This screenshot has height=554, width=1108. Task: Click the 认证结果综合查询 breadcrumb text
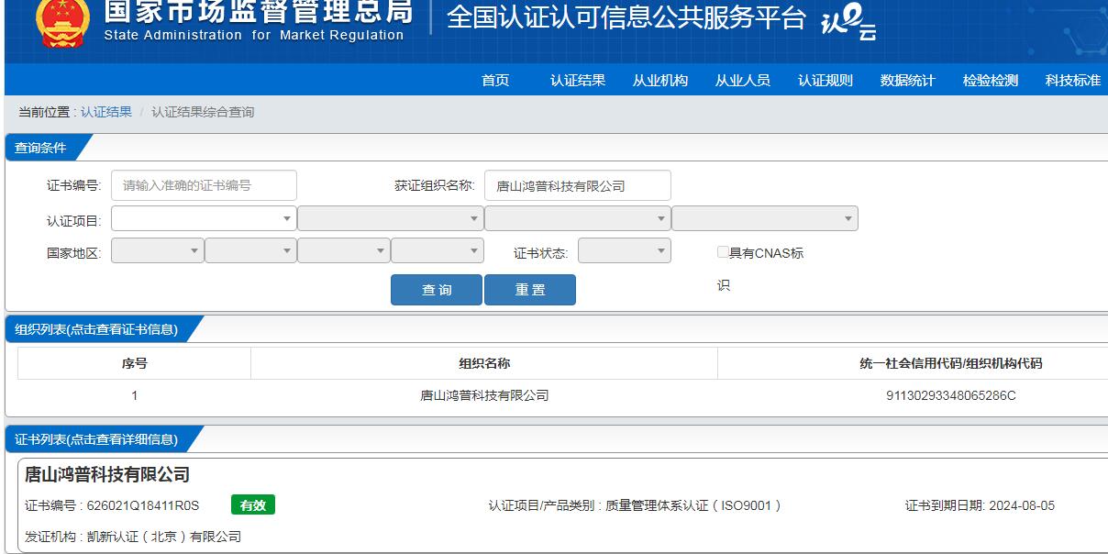pos(203,112)
